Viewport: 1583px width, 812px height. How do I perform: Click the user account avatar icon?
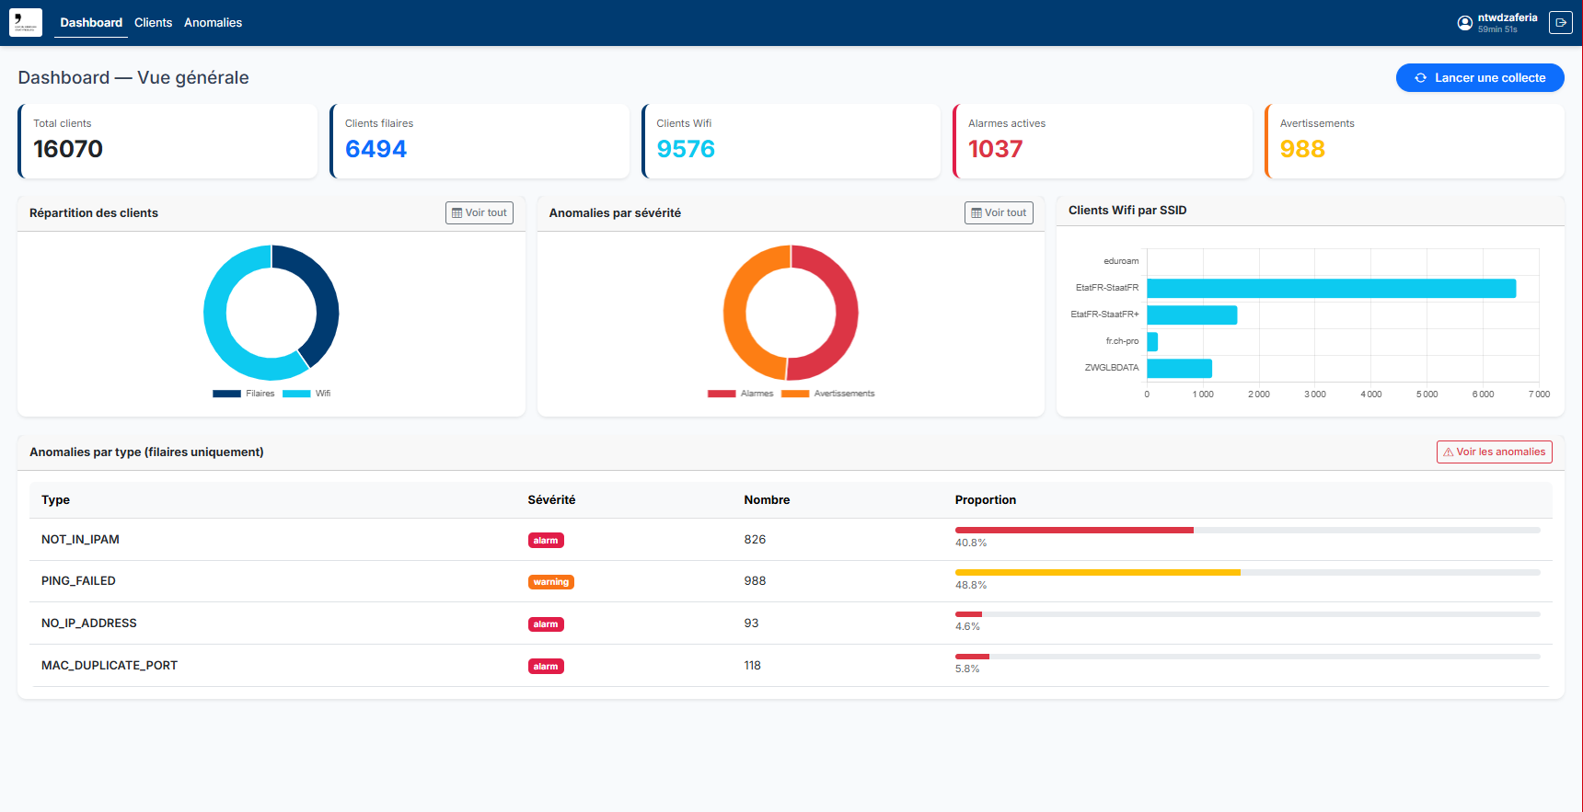[x=1465, y=23]
